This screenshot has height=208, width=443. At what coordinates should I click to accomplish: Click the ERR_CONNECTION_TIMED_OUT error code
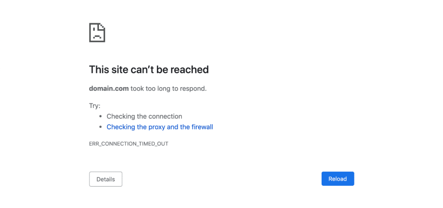coord(128,144)
